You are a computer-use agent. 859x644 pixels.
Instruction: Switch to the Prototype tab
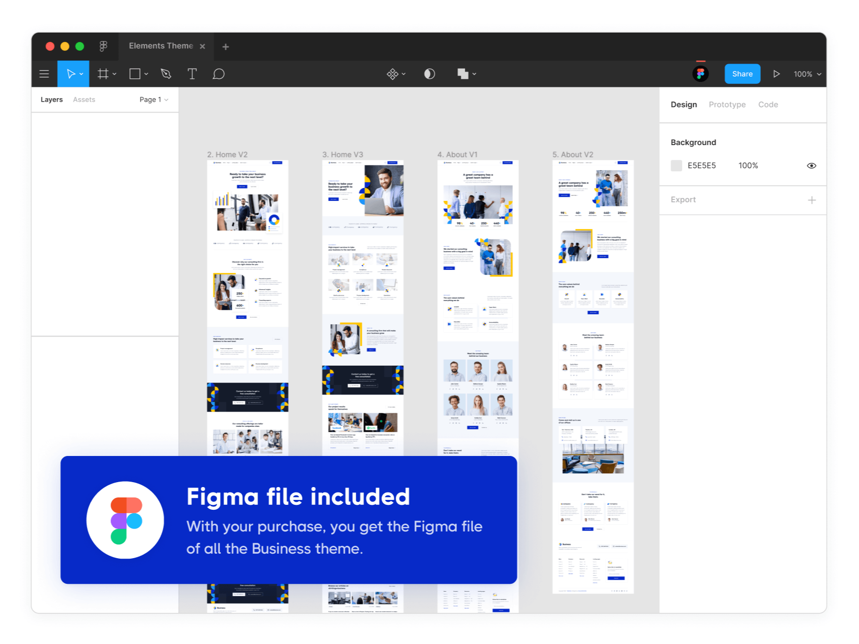point(727,104)
